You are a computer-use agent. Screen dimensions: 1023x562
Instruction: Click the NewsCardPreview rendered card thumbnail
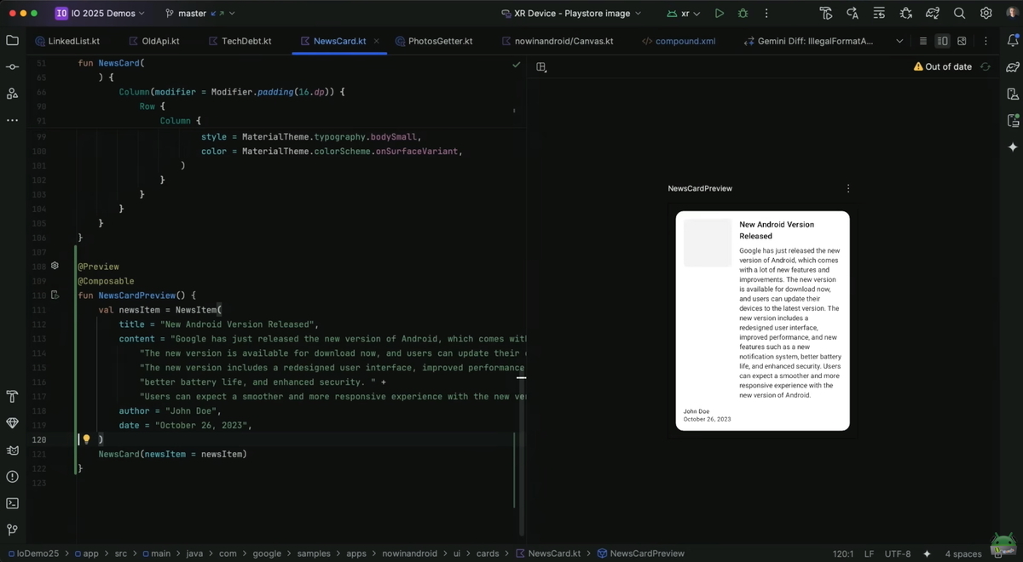(x=763, y=321)
